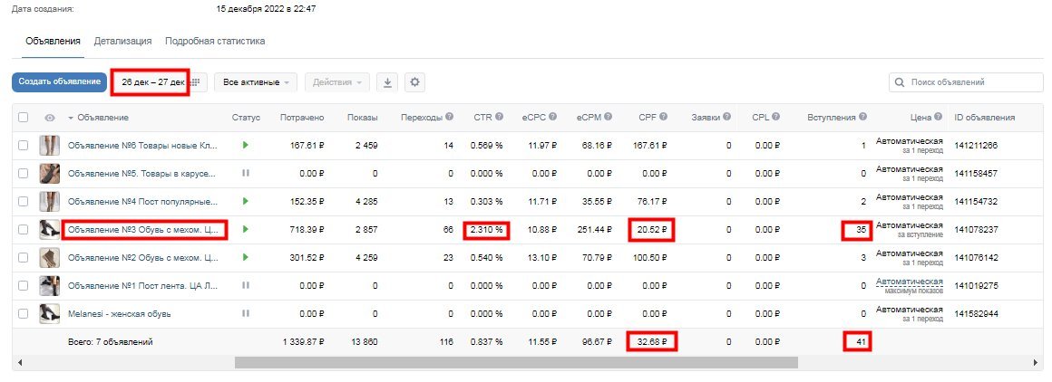This screenshot has height=382, width=1052.
Task: Click thumbnail image of Melanesi ad
Action: [x=50, y=313]
